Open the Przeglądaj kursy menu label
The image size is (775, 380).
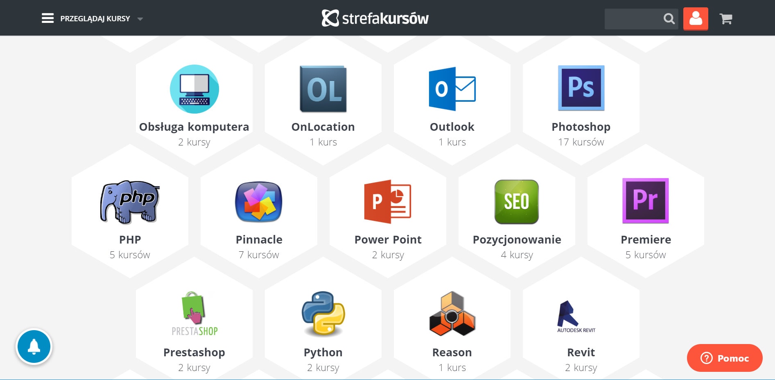click(x=95, y=18)
